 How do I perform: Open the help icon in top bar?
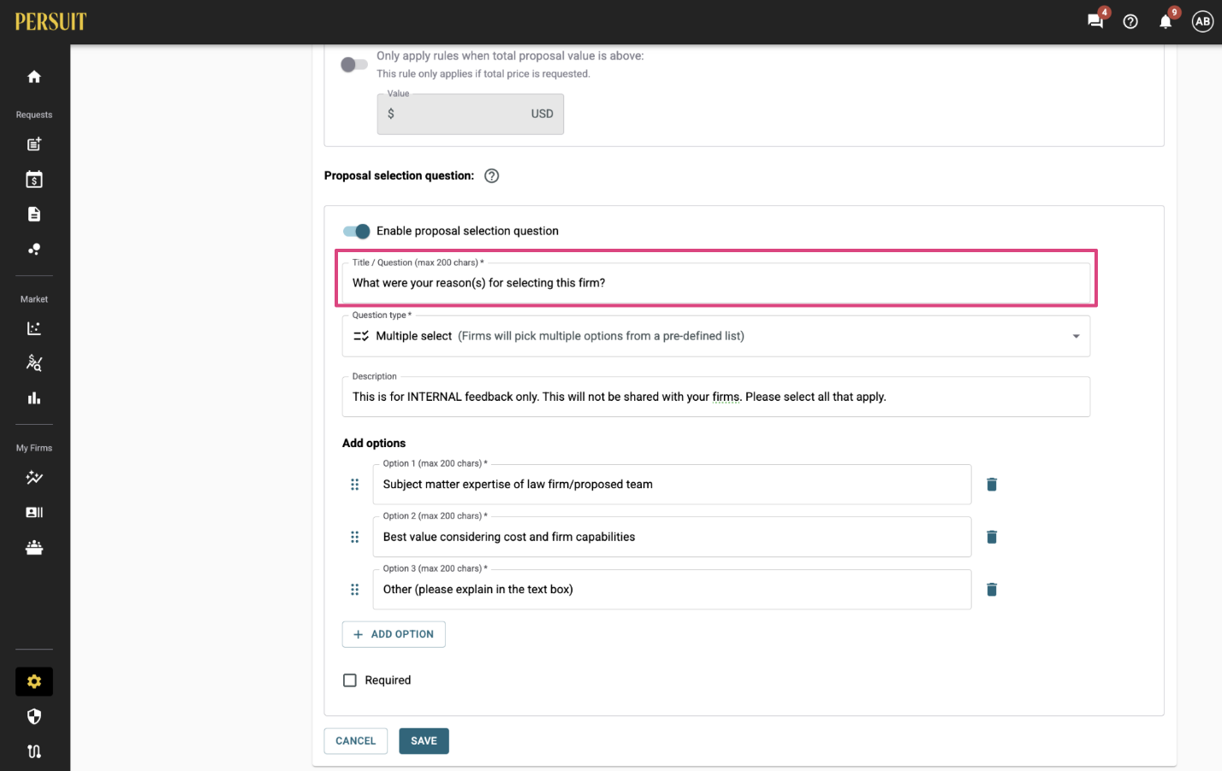pyautogui.click(x=1130, y=21)
